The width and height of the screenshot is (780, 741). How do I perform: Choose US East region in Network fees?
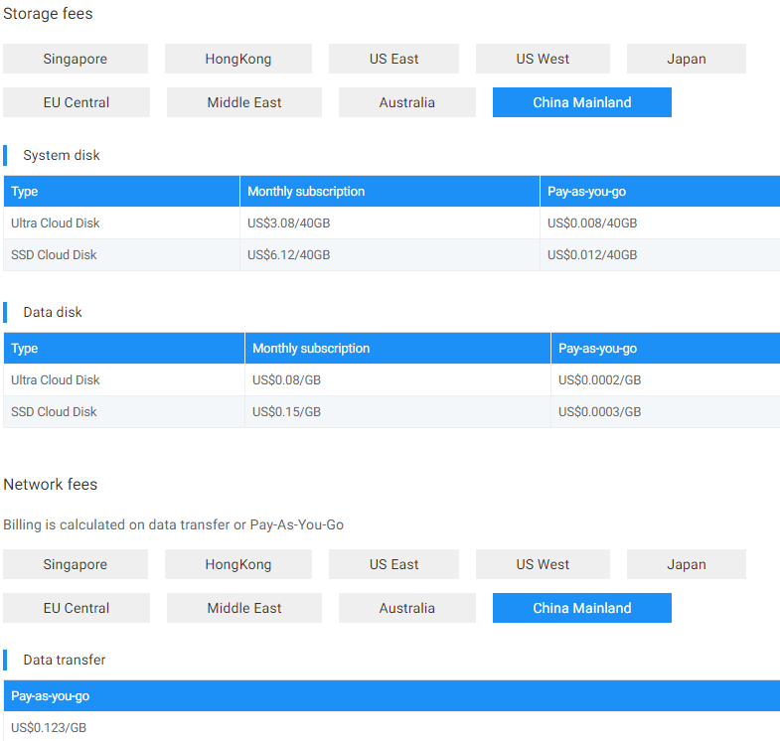coord(393,564)
